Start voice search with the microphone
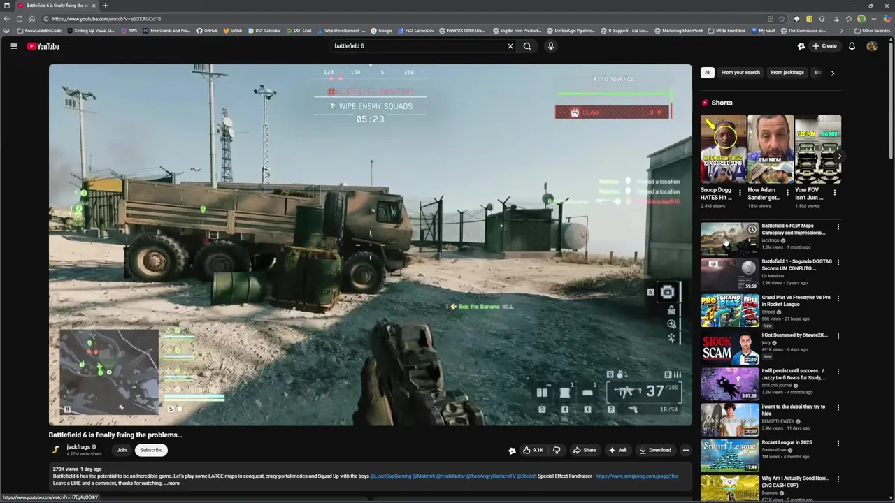 pos(551,46)
